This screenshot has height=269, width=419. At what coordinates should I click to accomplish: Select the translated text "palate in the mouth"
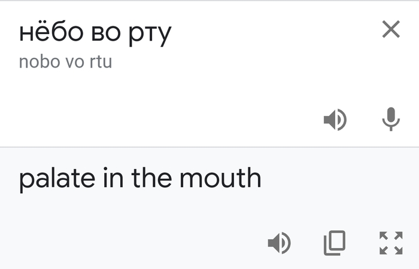[140, 179]
